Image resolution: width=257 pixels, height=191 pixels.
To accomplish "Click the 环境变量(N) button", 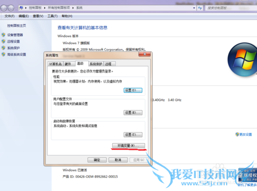I will pyautogui.click(x=128, y=146).
